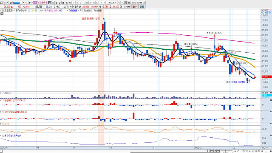
Task: Select the yearly (년) chart period button
Action: [59, 3]
